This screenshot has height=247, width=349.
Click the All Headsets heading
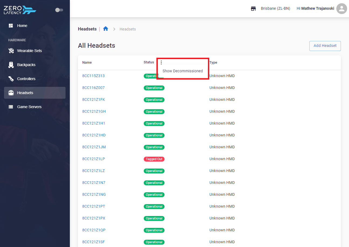pos(97,46)
